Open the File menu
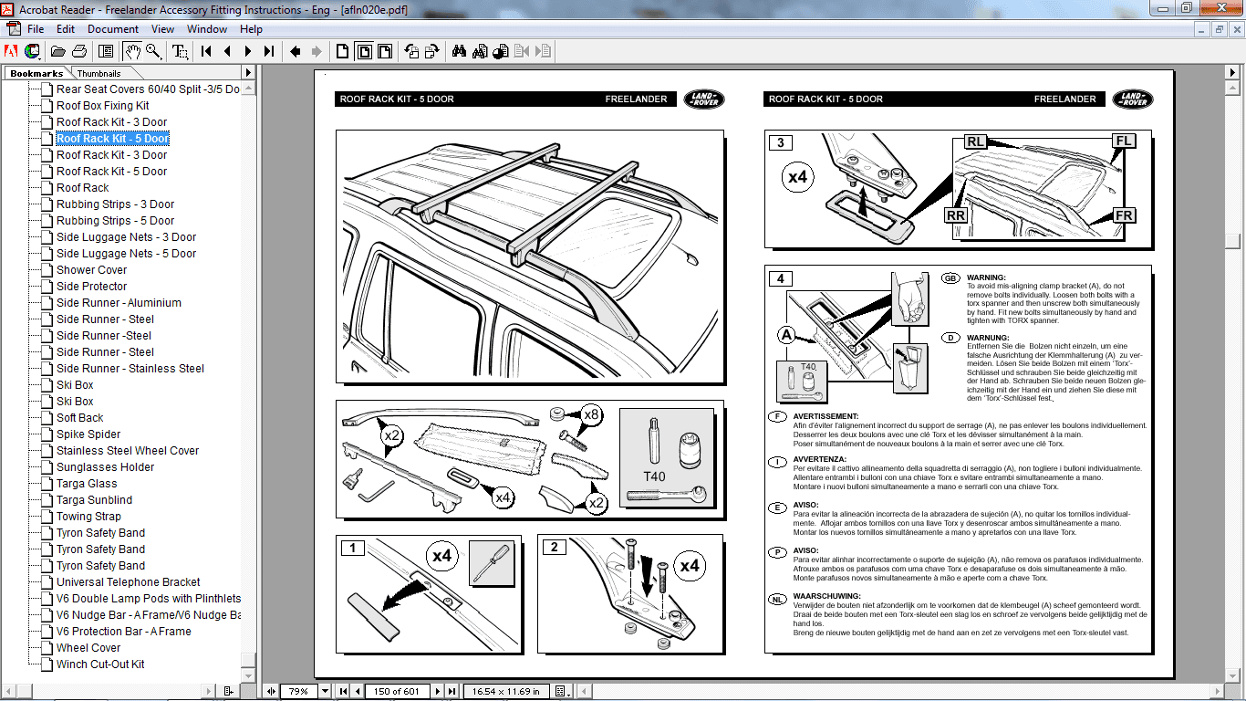The image size is (1246, 701). [36, 29]
